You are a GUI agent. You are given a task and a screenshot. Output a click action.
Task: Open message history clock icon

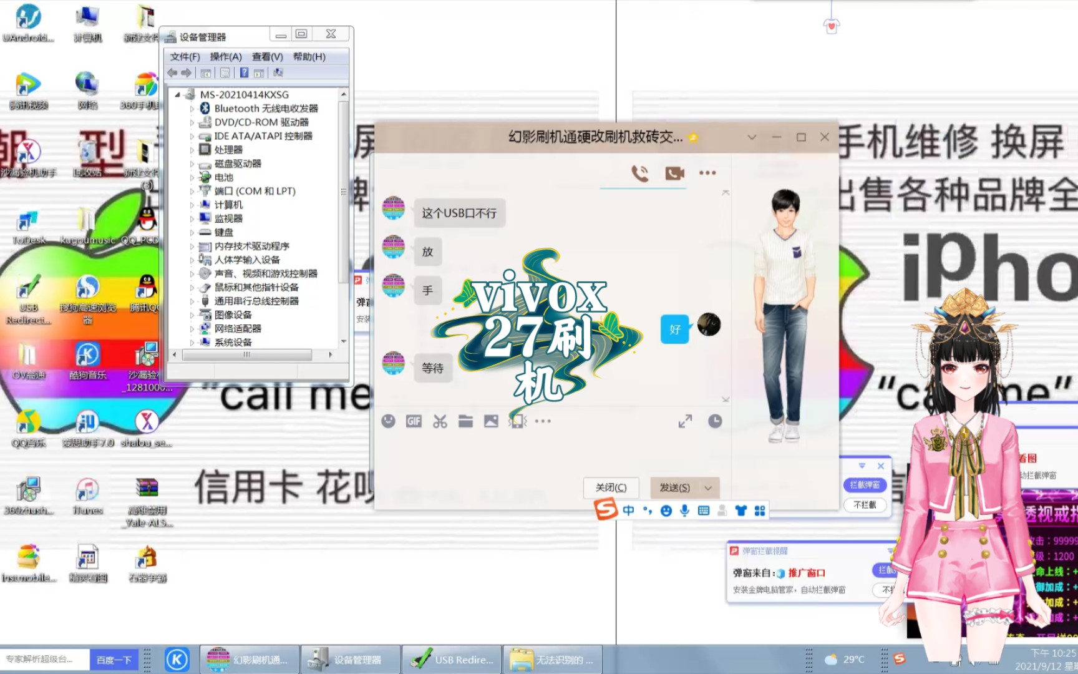(x=715, y=421)
